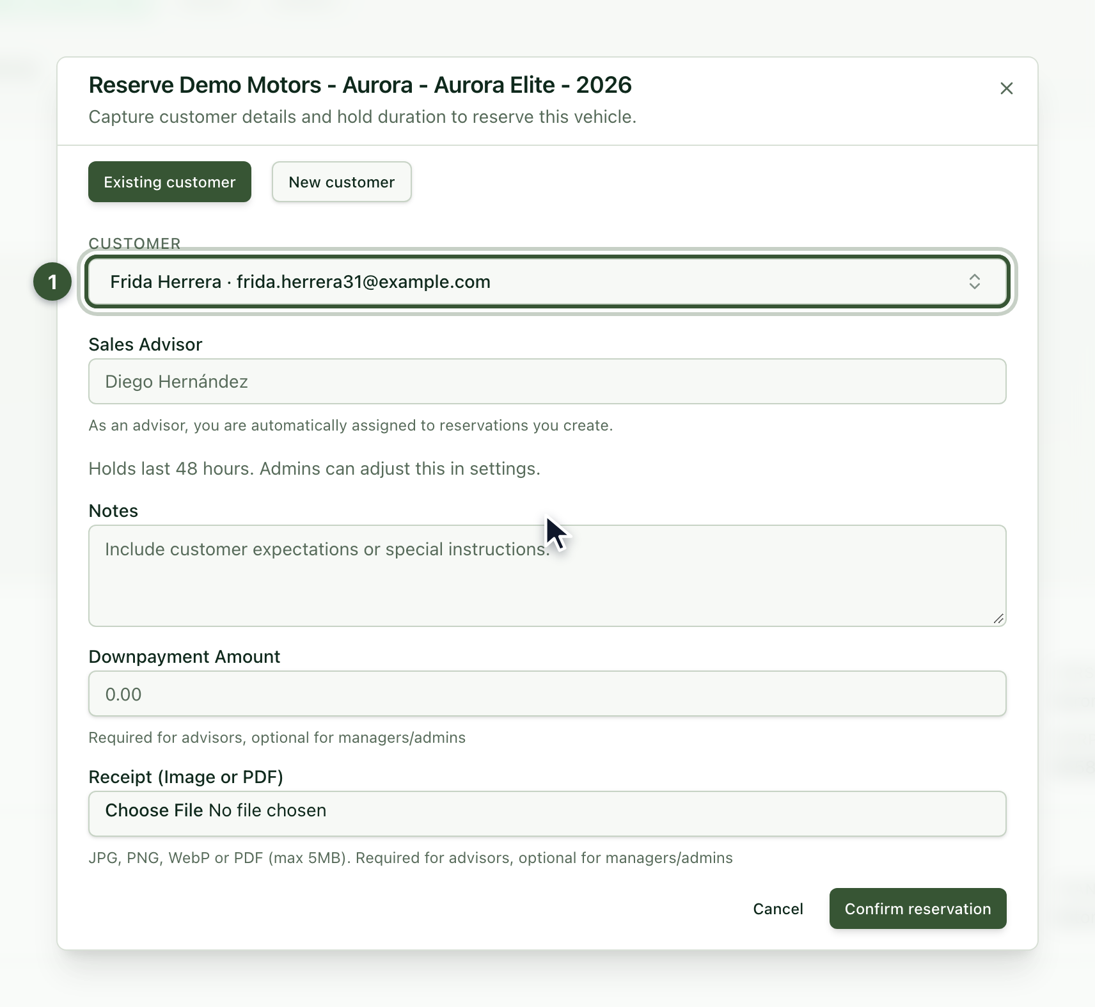Click the Downpayment Amount field

[547, 694]
